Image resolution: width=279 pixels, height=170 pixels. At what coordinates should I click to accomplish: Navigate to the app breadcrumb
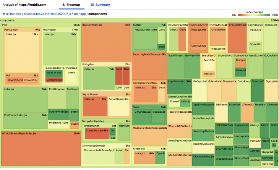click(83, 14)
